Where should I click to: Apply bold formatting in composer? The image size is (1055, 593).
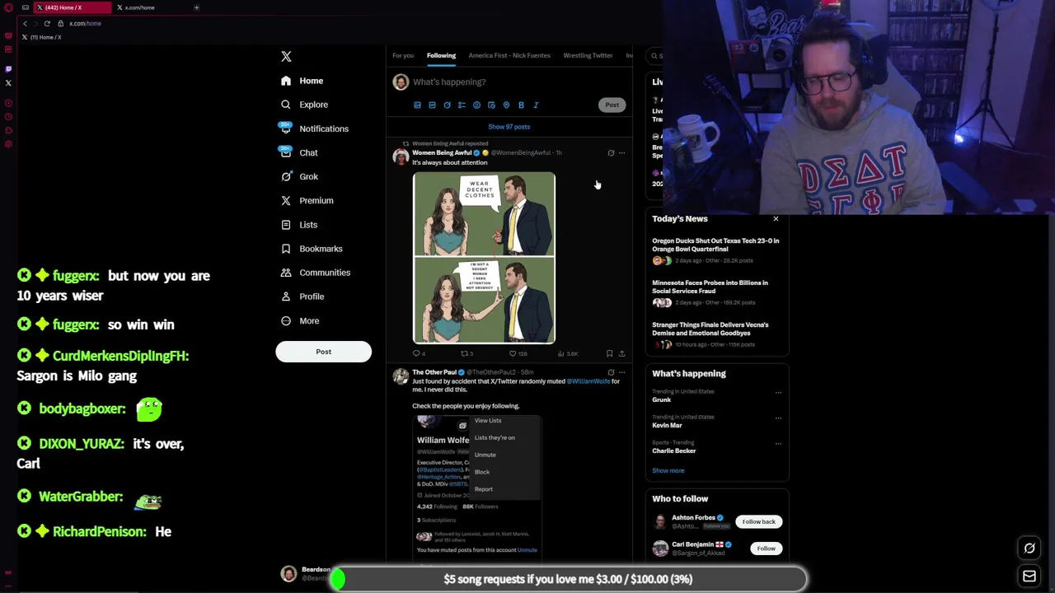point(521,105)
